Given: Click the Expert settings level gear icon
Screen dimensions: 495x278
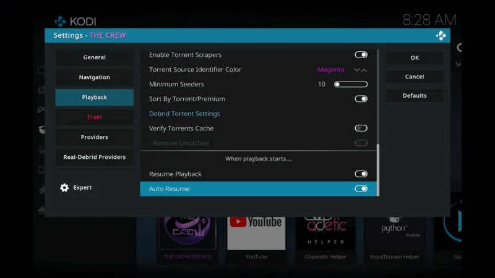Looking at the screenshot, I should pos(64,188).
